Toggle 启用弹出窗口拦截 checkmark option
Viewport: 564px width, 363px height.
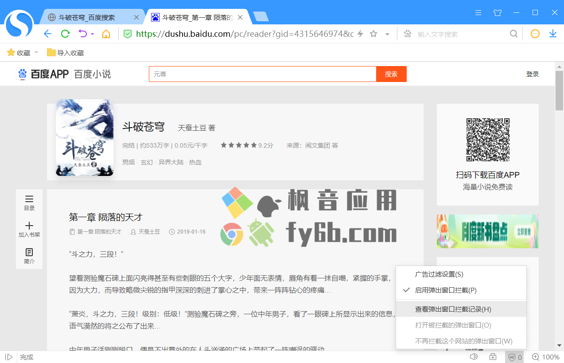[x=461, y=290]
